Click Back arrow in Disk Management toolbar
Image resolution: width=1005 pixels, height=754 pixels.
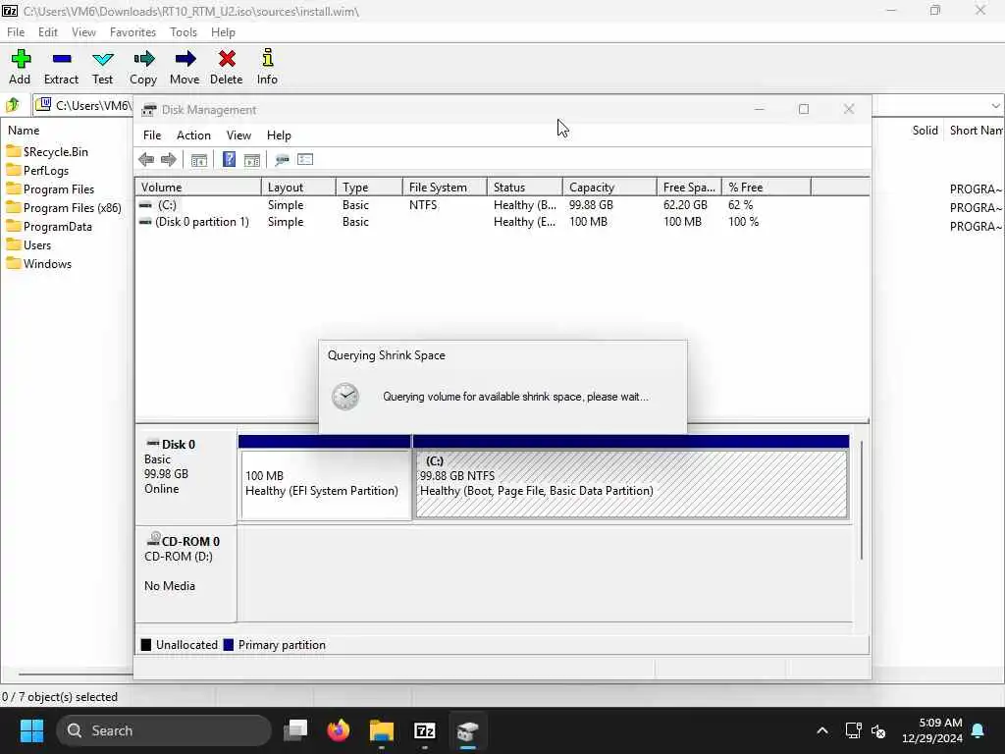[x=146, y=160]
